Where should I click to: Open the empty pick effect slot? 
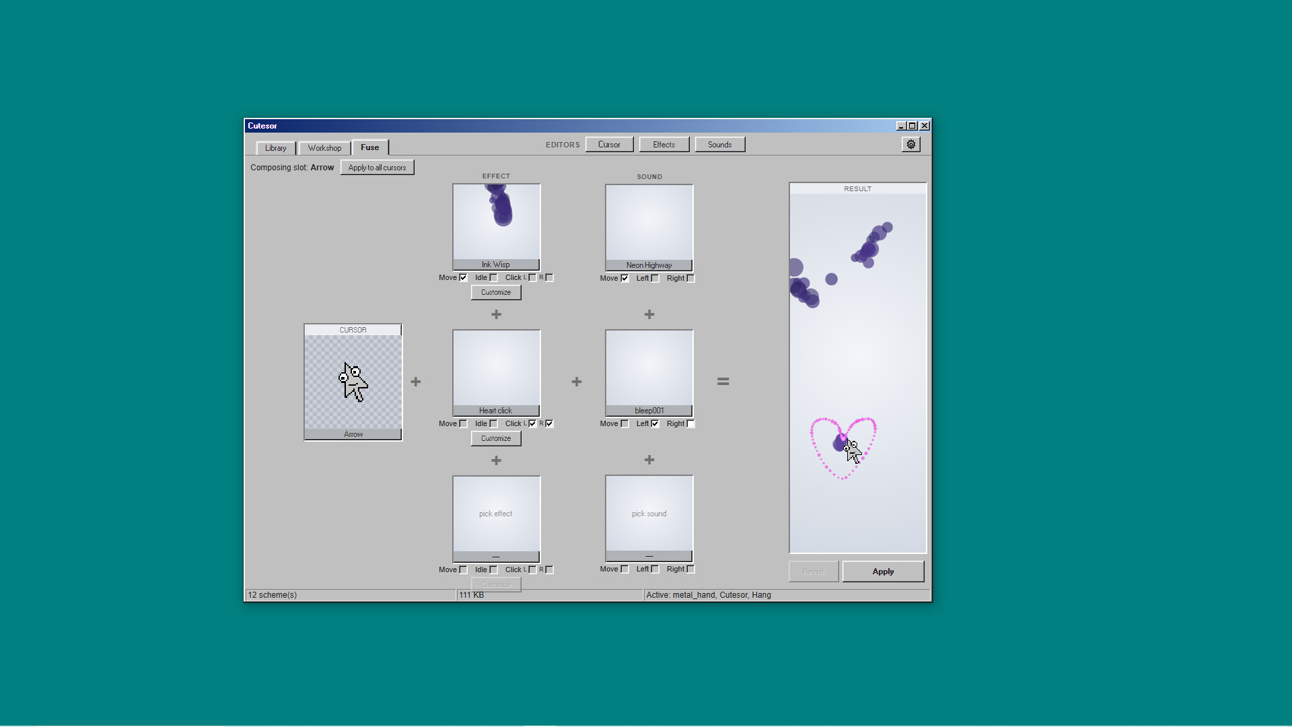tap(497, 519)
